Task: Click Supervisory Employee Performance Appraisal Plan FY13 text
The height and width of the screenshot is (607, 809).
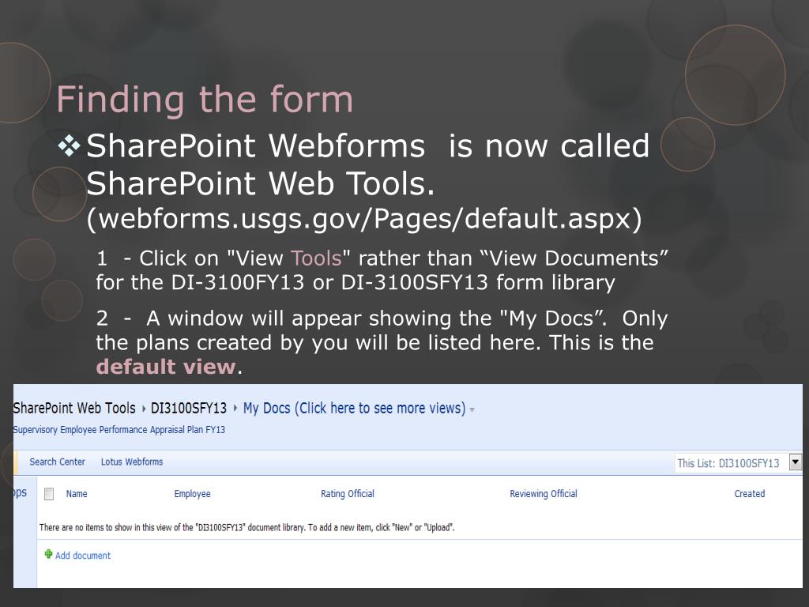Action: coord(119,429)
